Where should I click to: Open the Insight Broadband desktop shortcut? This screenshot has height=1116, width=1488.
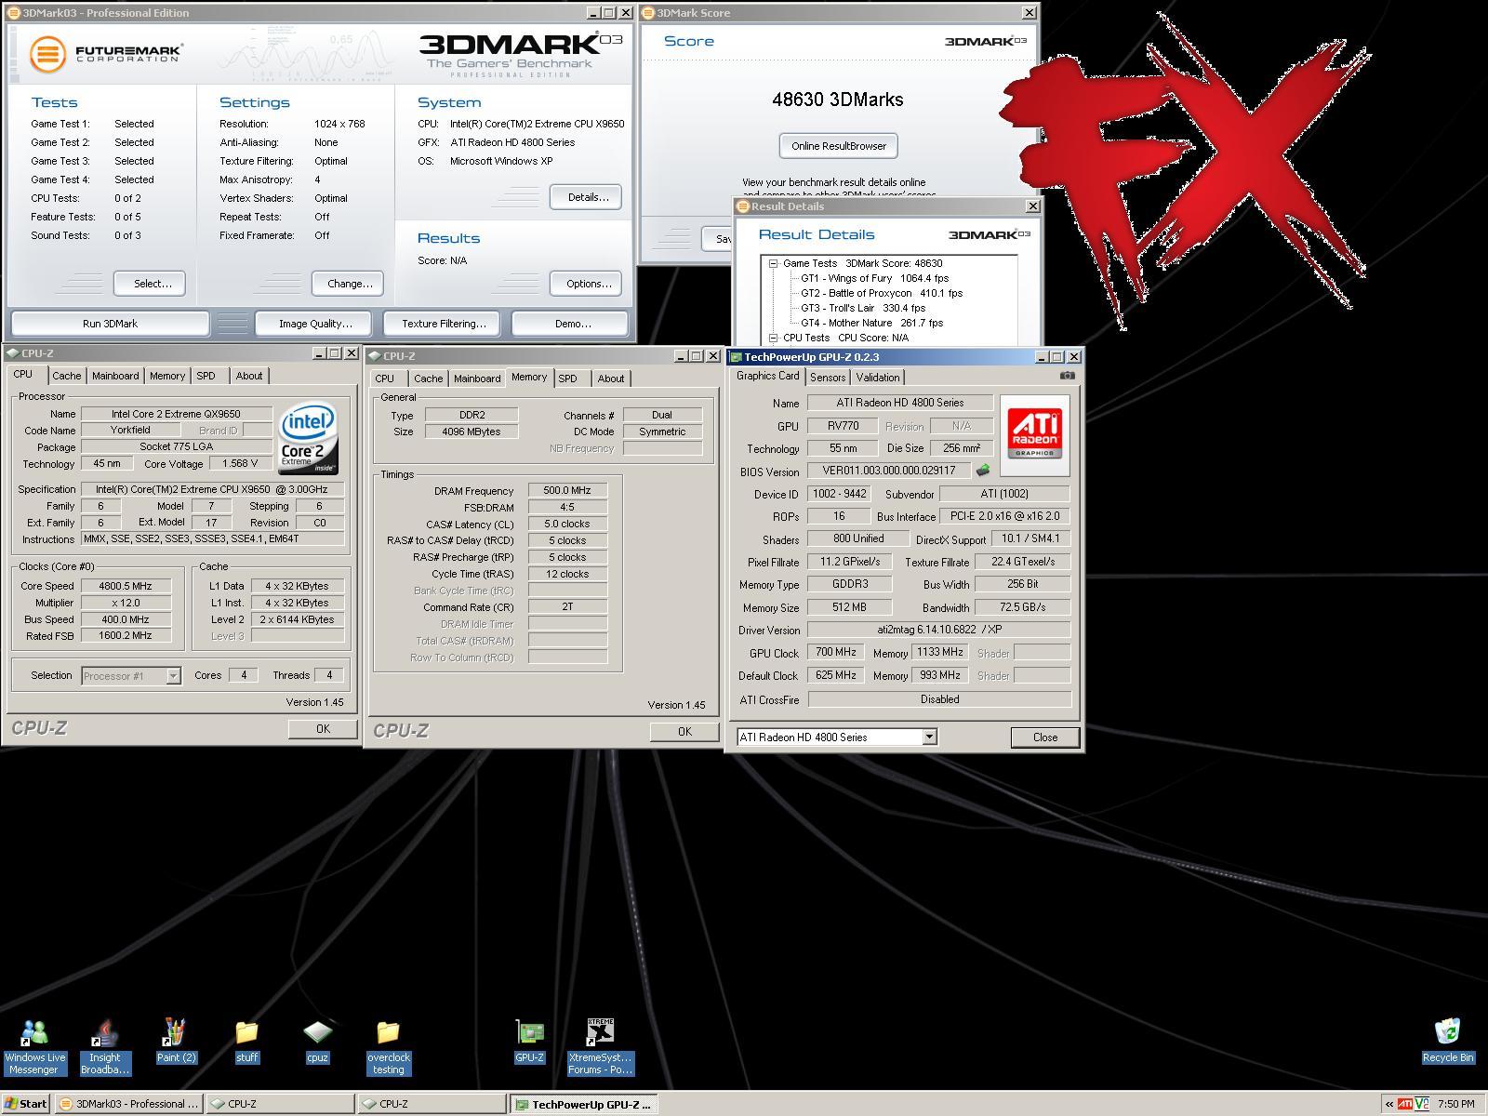(x=105, y=1047)
